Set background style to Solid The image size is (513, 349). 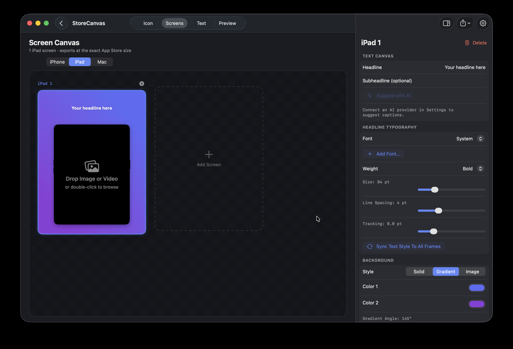(419, 271)
